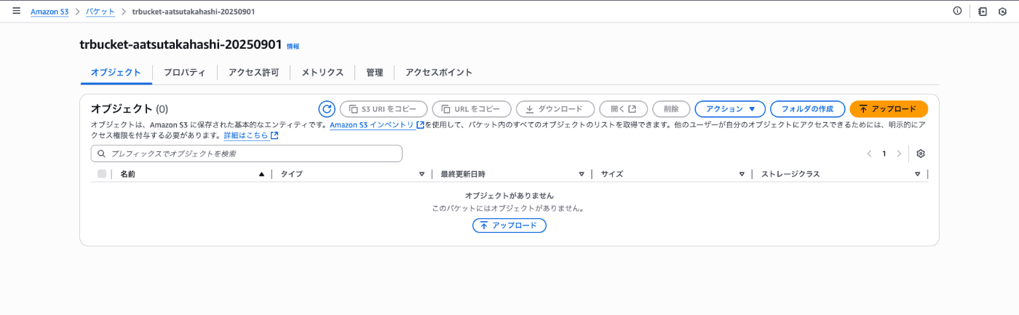Click the フォルダの作成 button

pos(807,109)
